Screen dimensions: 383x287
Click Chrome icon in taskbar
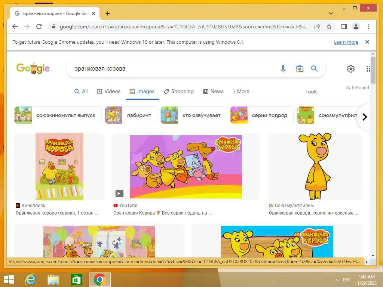pyautogui.click(x=99, y=280)
